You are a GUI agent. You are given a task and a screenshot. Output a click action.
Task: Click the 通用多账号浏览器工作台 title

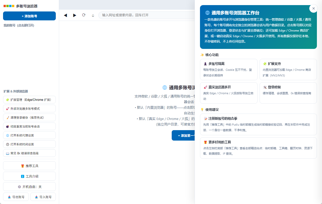(232, 13)
